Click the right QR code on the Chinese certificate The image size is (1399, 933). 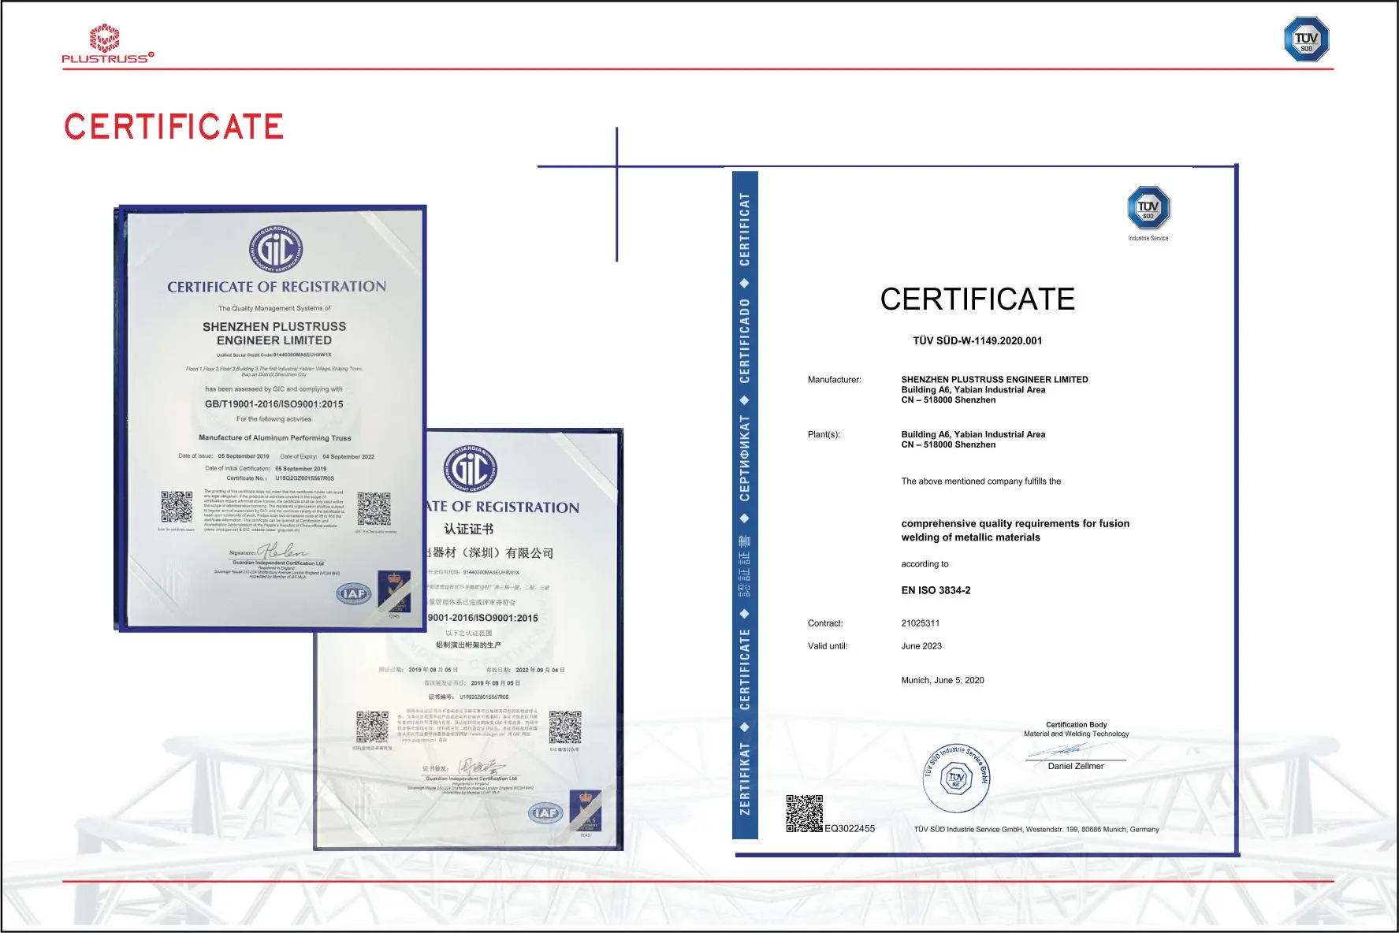tap(565, 727)
